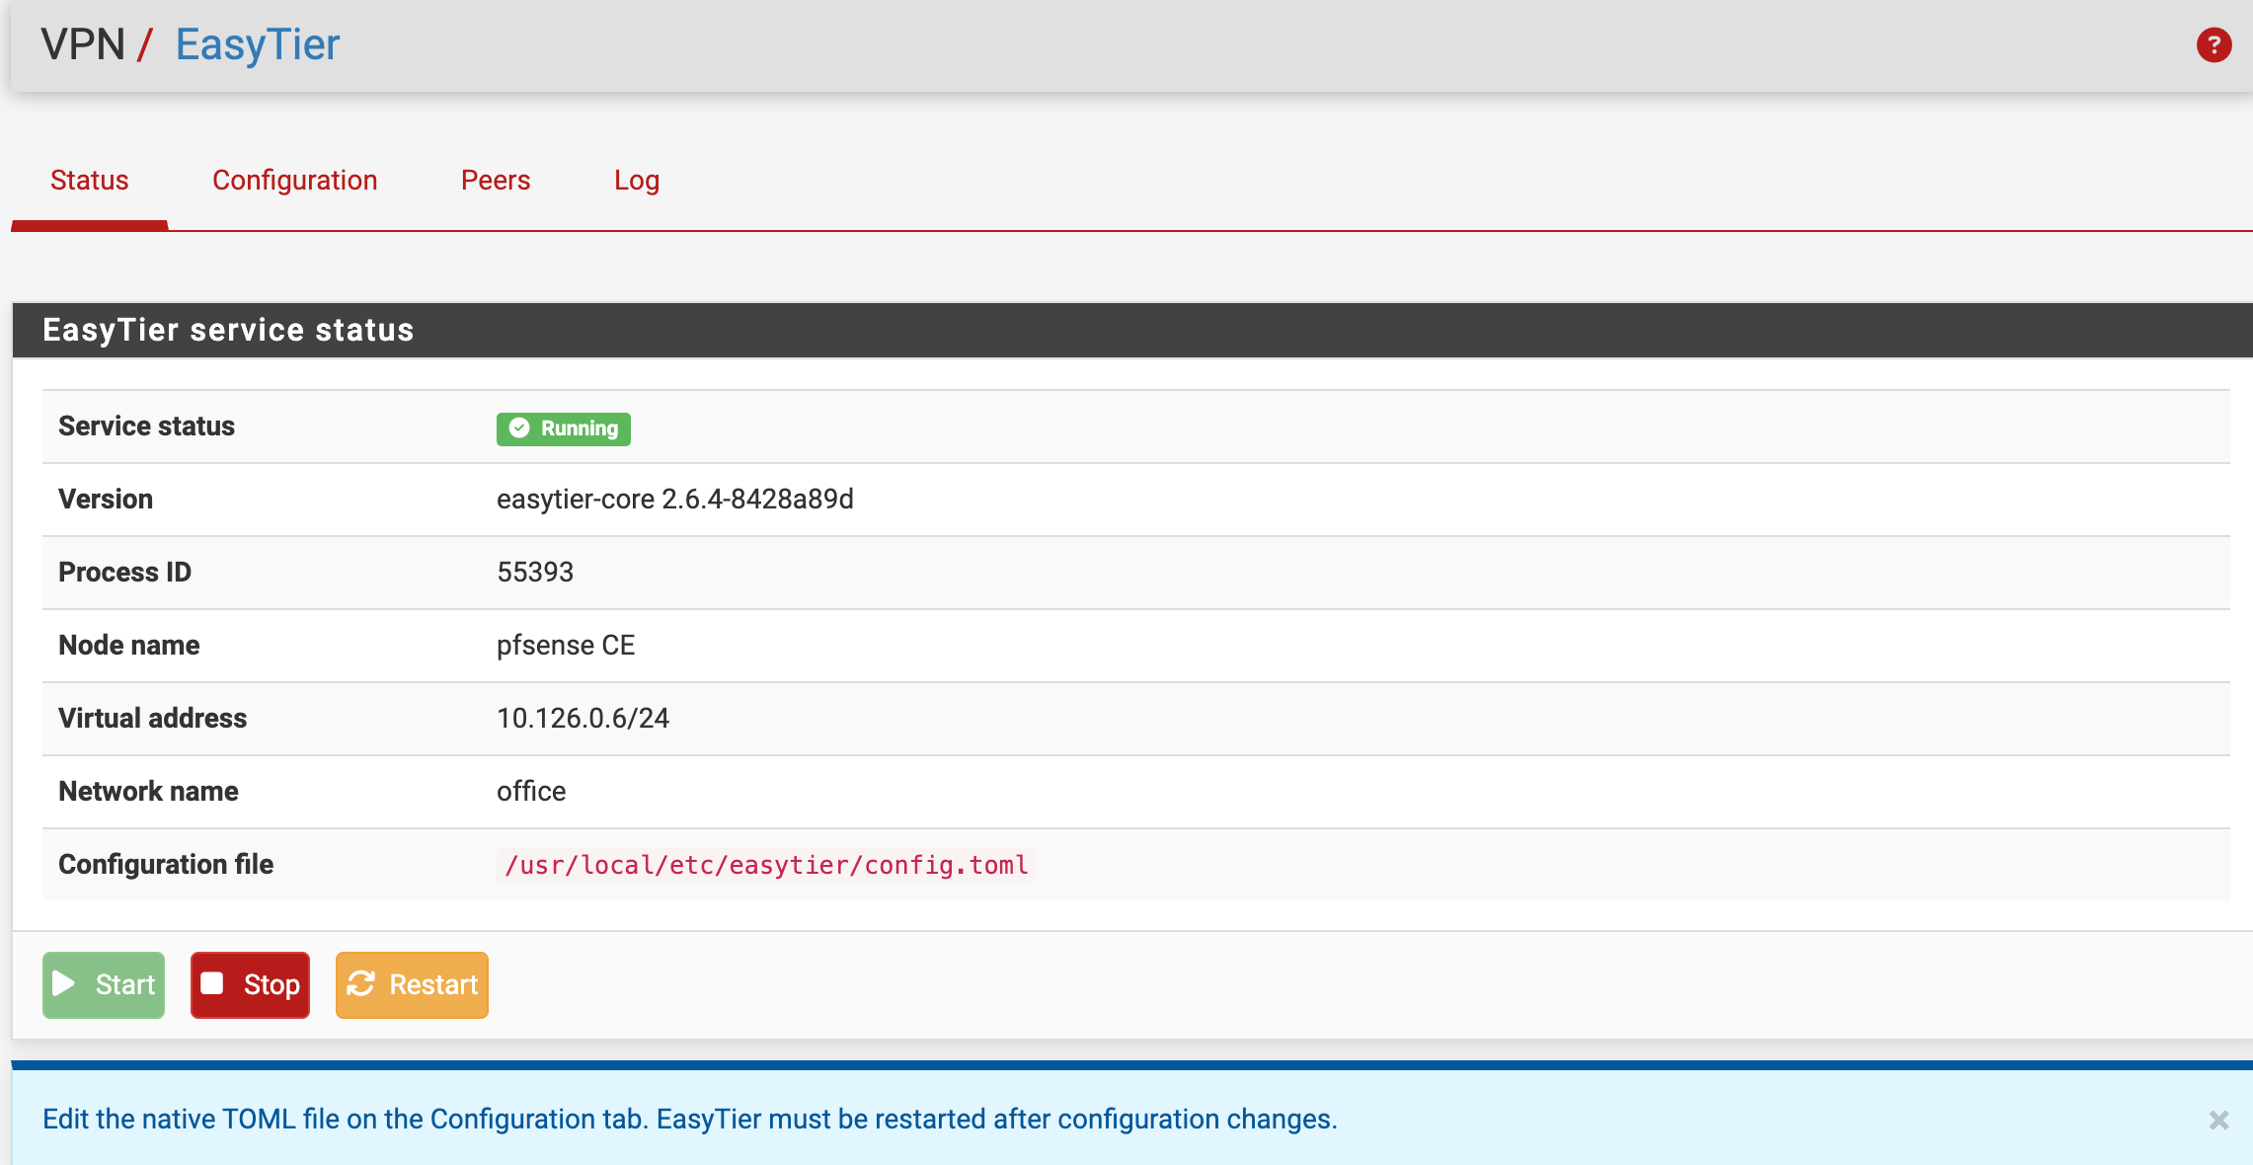Image resolution: width=2253 pixels, height=1165 pixels.
Task: Stop the EasyTier service
Action: point(250,984)
